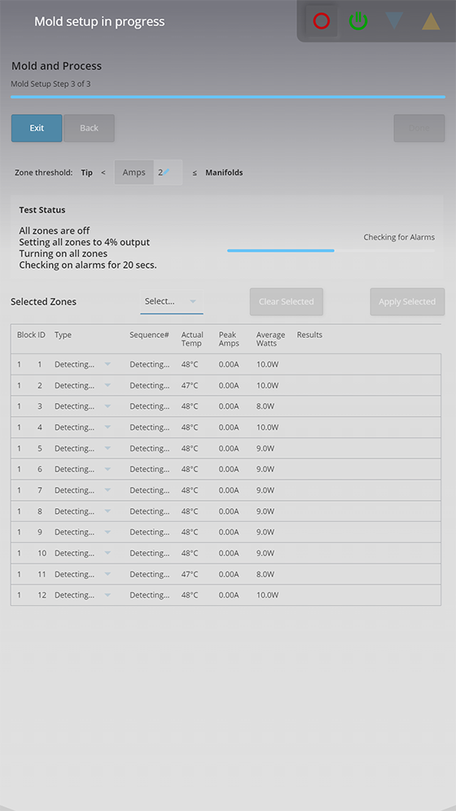
Task: Click the Exit button
Action: (x=37, y=129)
